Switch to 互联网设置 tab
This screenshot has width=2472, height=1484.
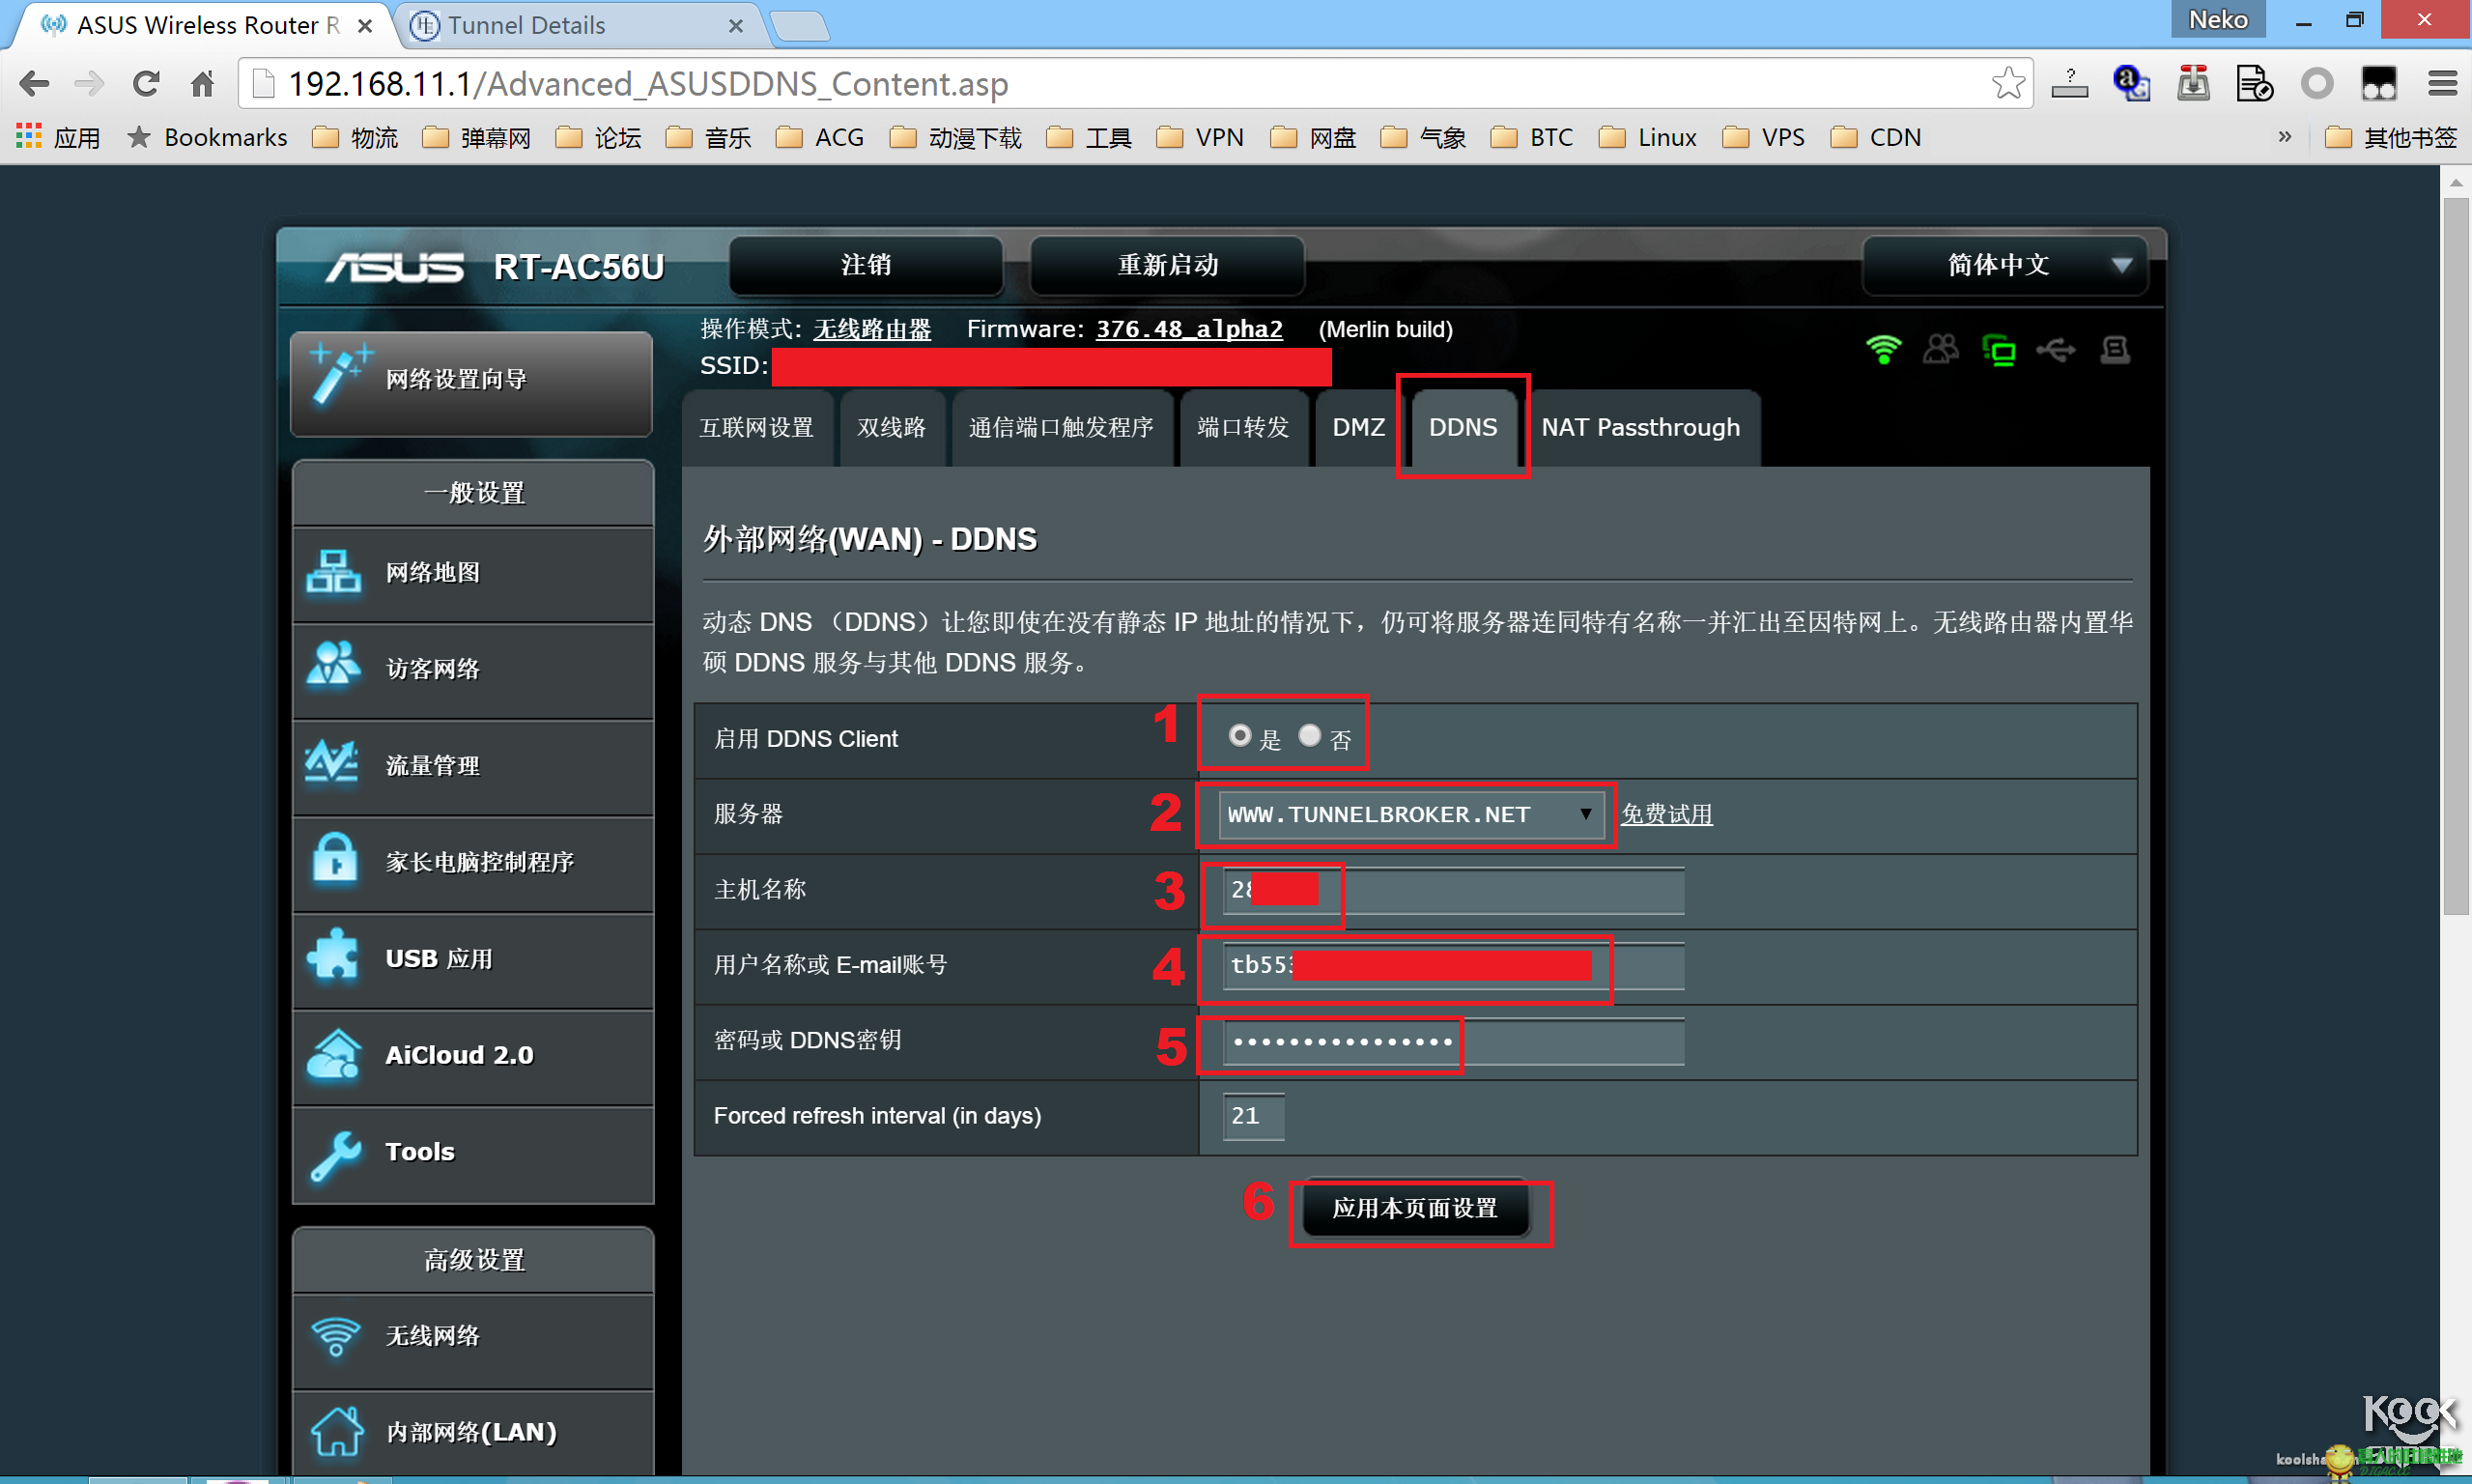click(x=756, y=428)
